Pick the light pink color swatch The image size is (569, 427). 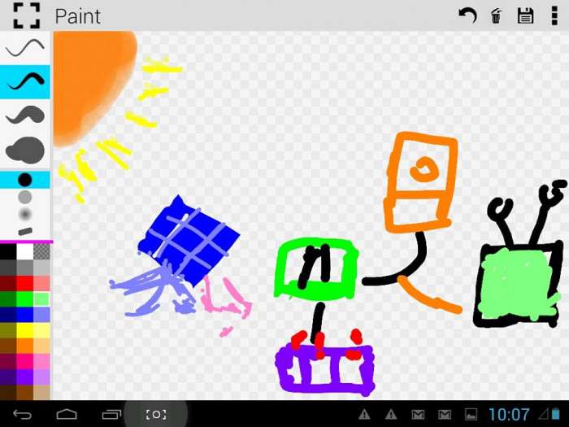coord(42,361)
